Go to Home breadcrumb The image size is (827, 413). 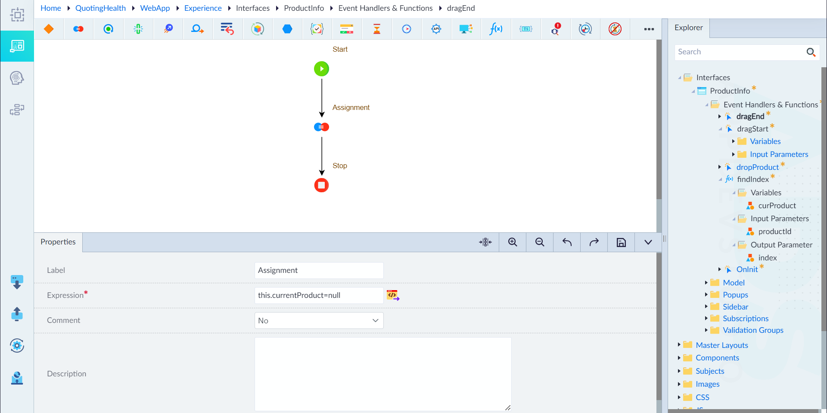coord(51,8)
